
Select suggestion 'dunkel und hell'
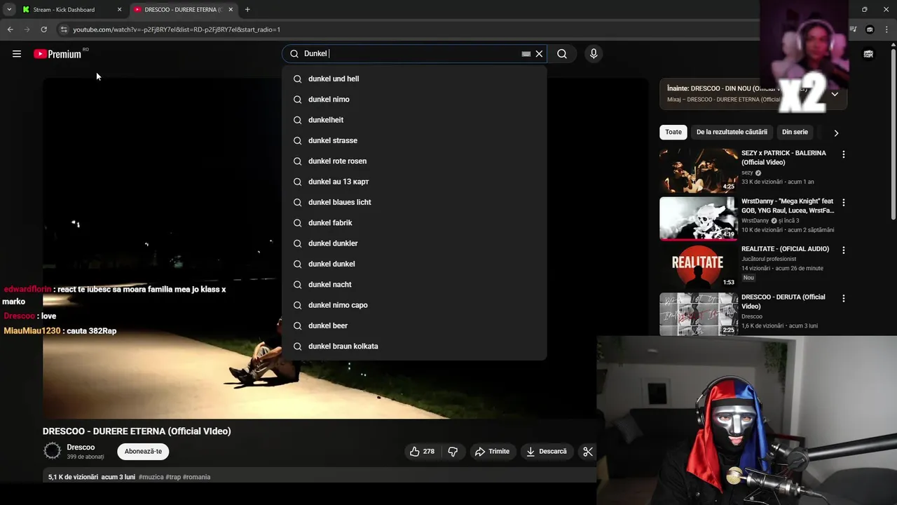point(414,79)
